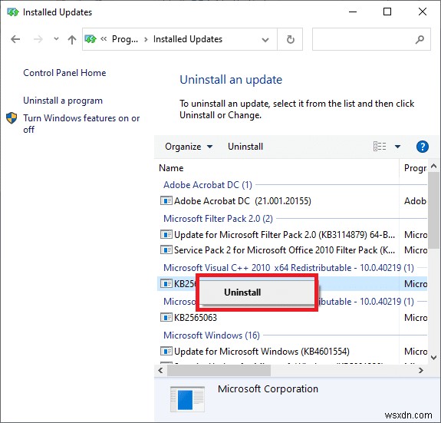Choose Uninstall from the context menu

[x=242, y=292]
